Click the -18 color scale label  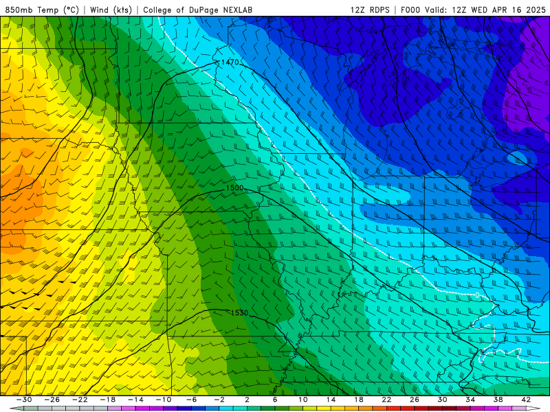108,400
